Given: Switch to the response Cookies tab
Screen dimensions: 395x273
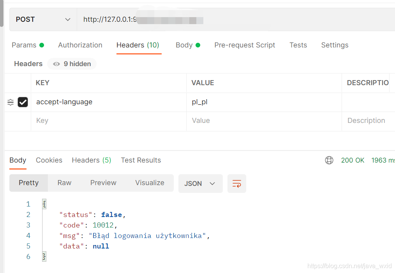Looking at the screenshot, I should click(x=49, y=160).
